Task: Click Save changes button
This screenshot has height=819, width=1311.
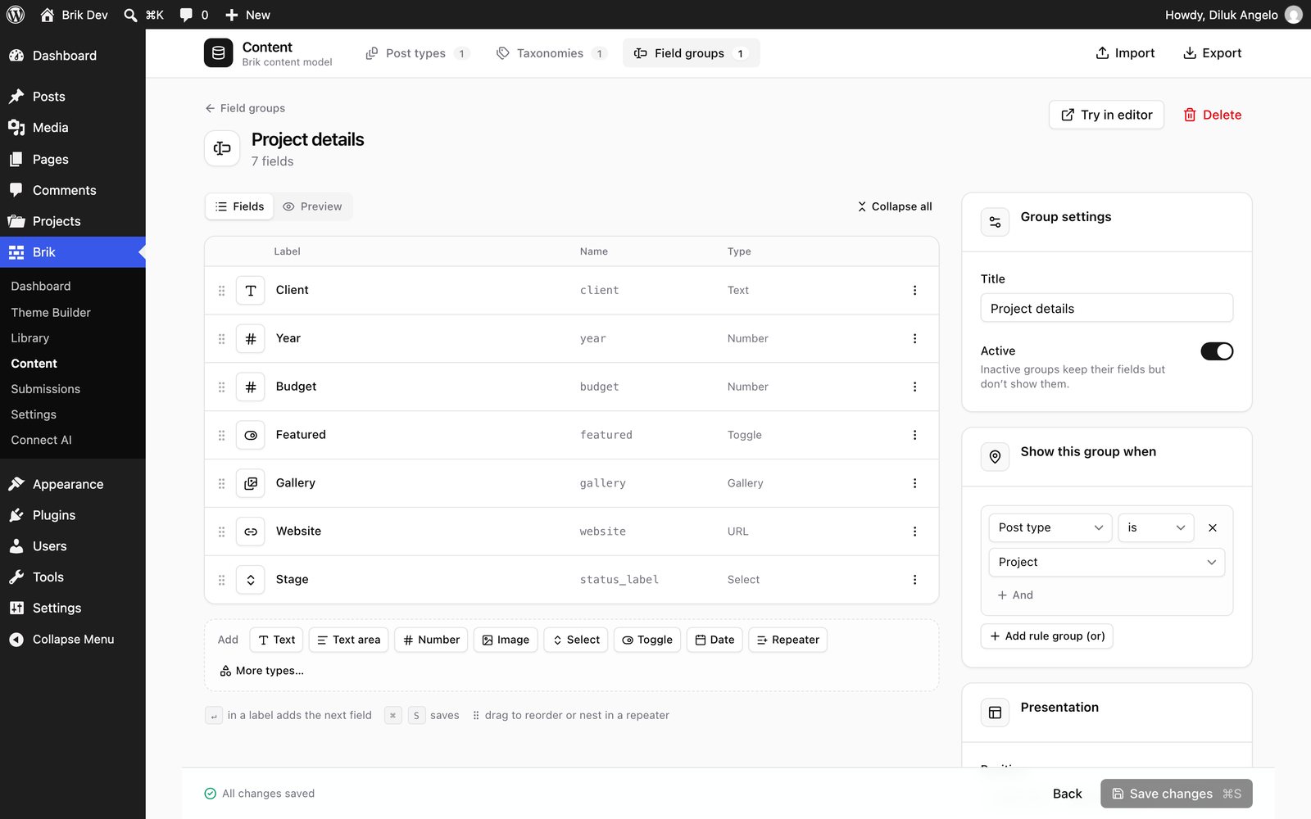Action: (x=1176, y=794)
